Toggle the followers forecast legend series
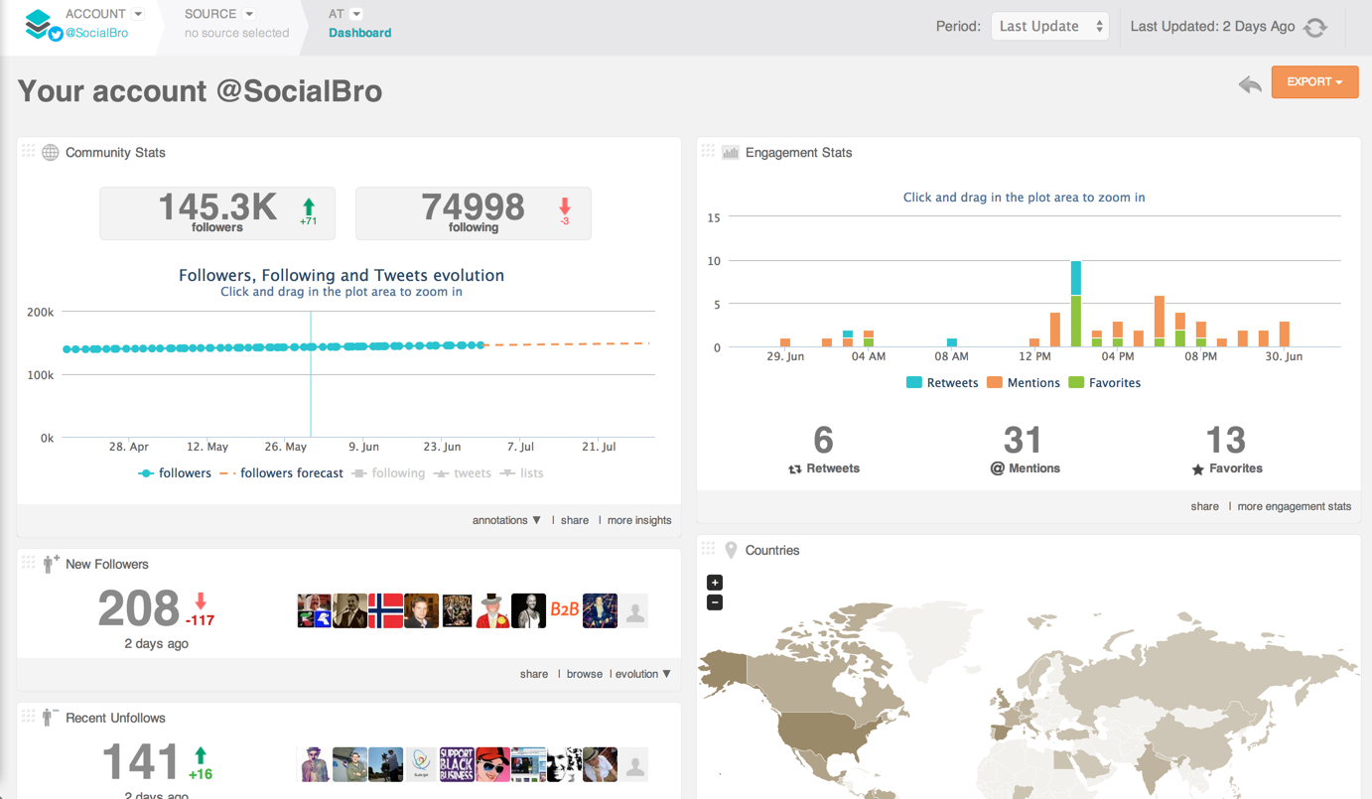1372x799 pixels. pyautogui.click(x=281, y=473)
